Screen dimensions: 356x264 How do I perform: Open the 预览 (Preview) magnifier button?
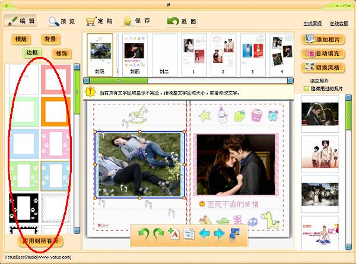point(62,21)
